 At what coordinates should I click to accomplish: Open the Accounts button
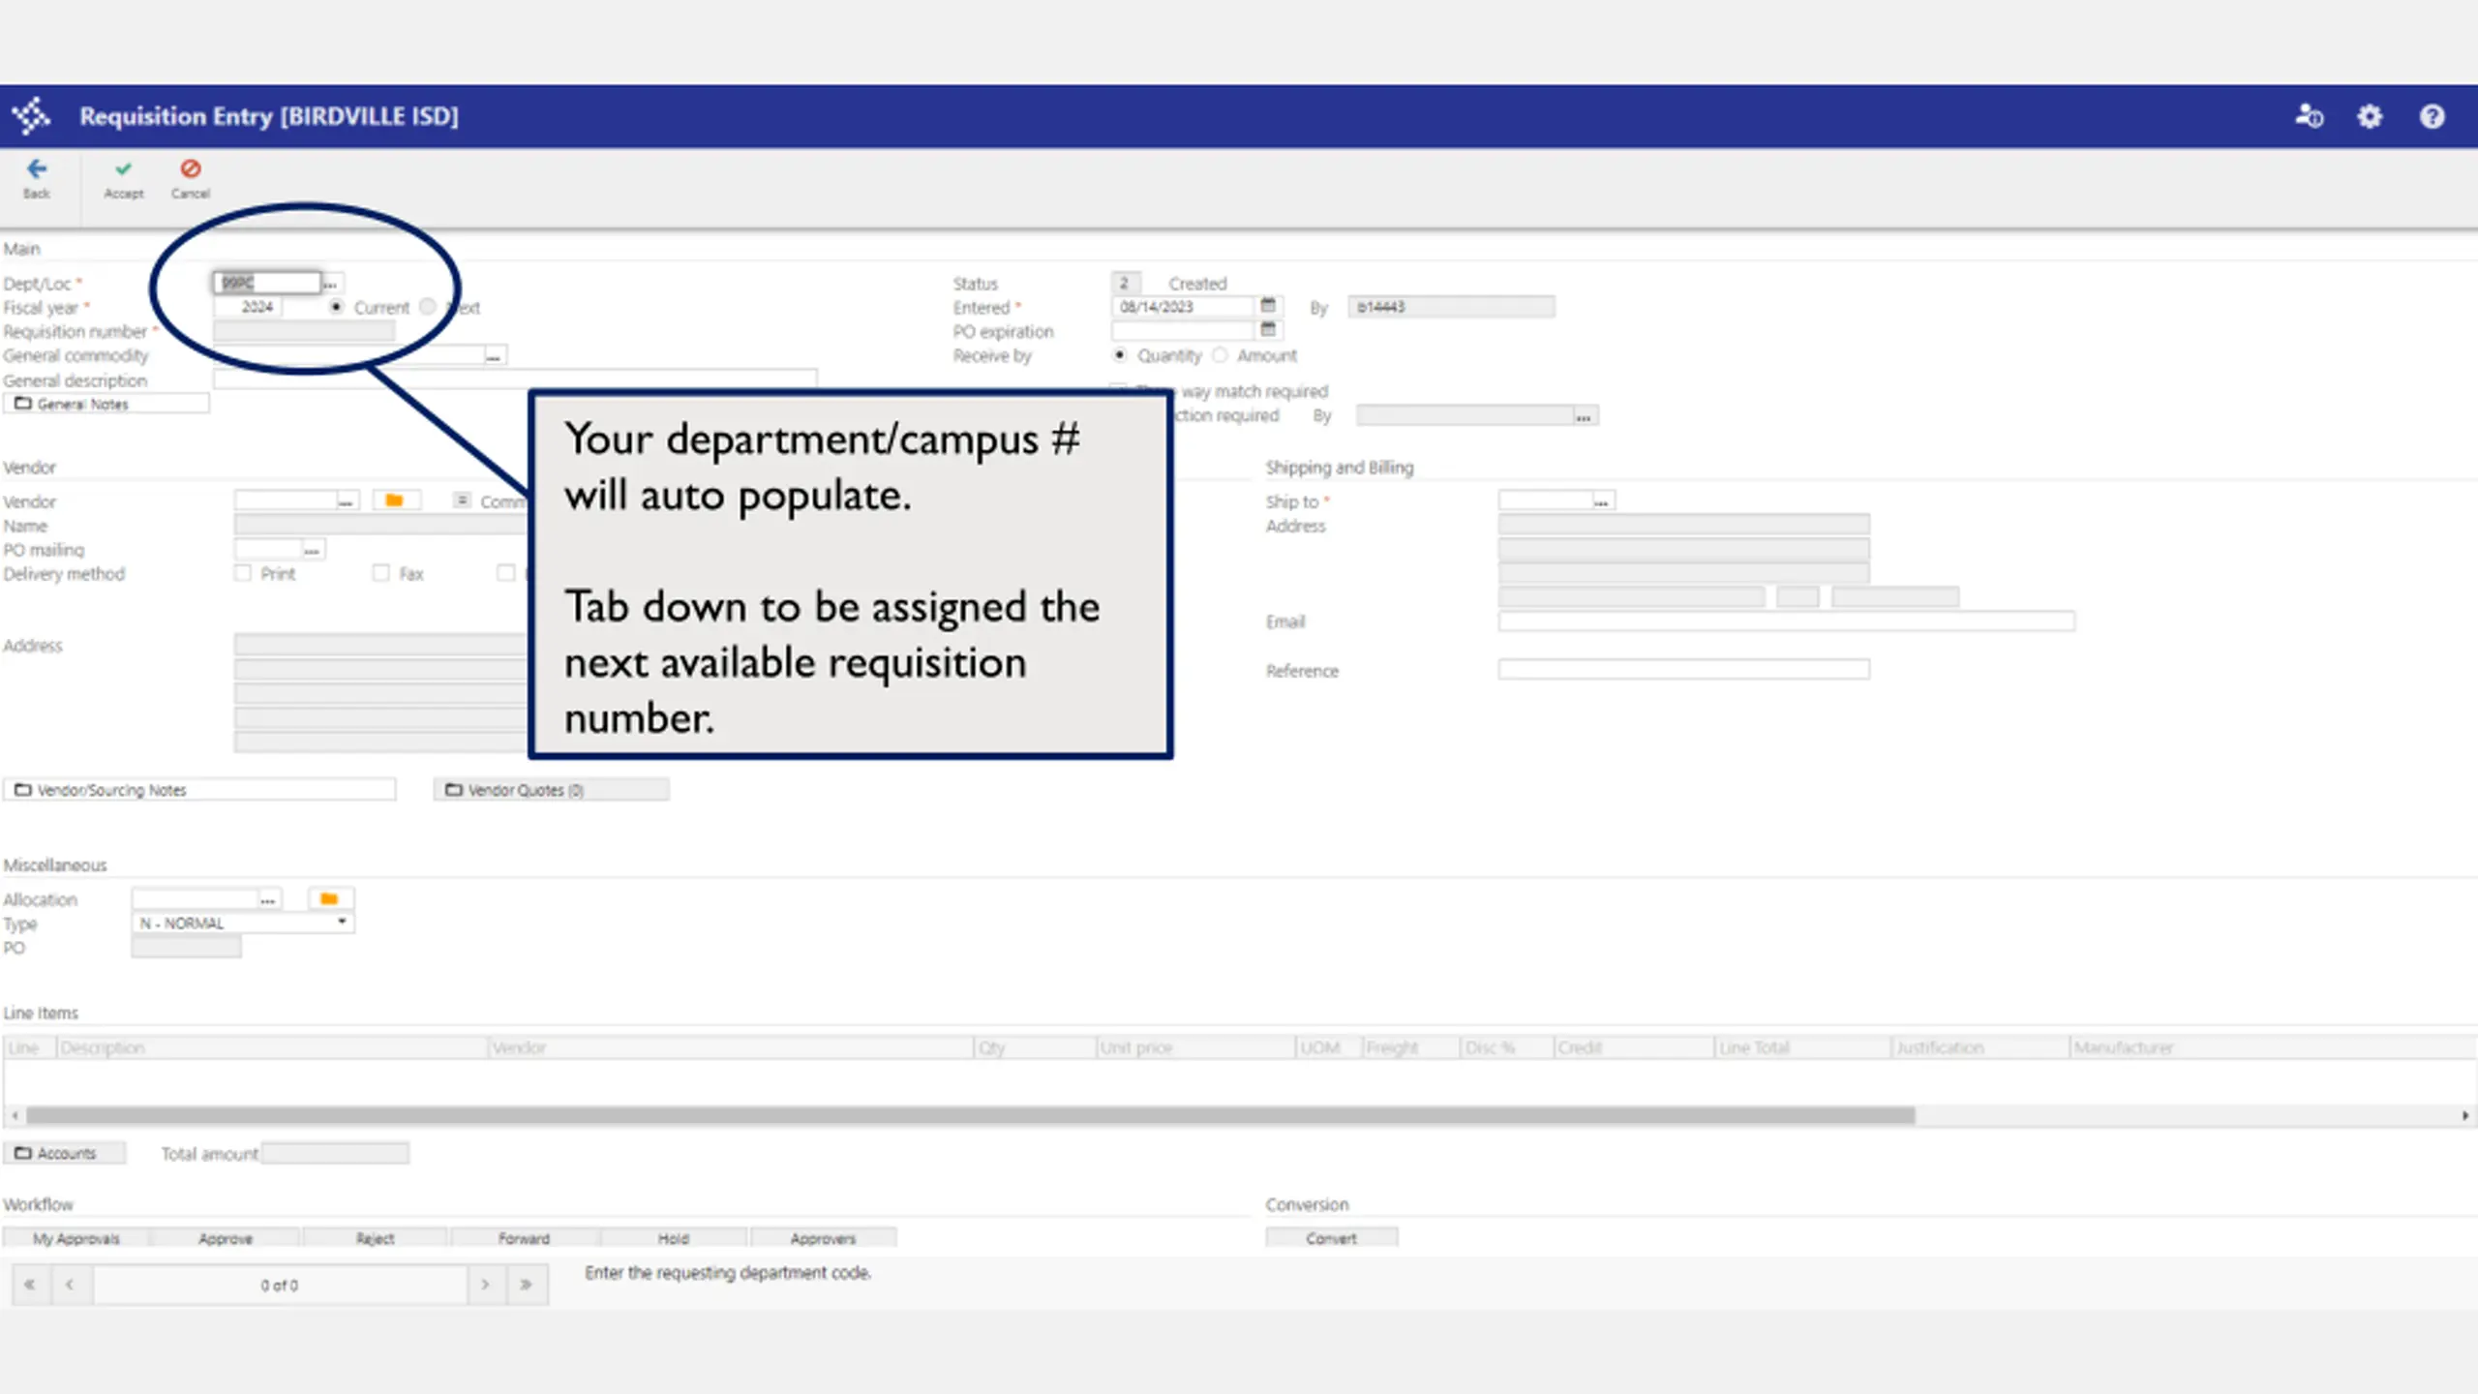click(x=65, y=1153)
